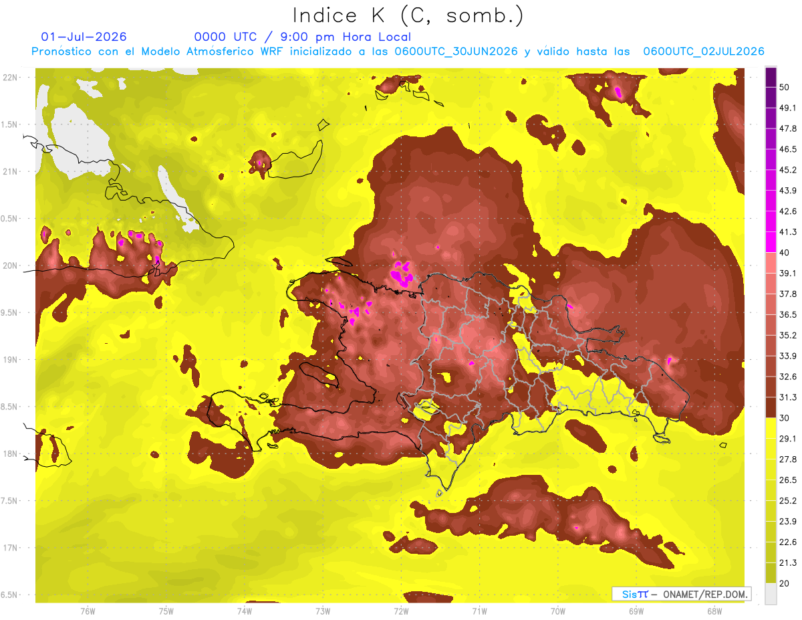Click the colorbar value '26.5'
This screenshot has width=802, height=620.
788,480
